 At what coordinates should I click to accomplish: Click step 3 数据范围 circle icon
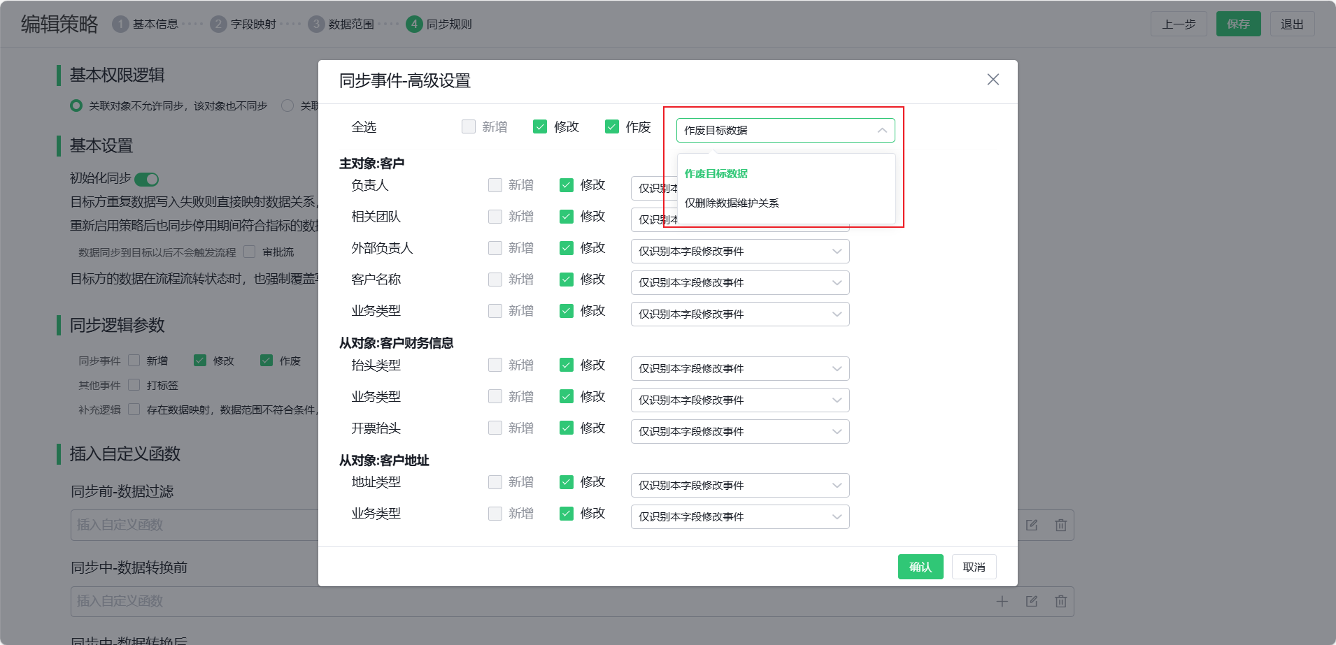315,23
